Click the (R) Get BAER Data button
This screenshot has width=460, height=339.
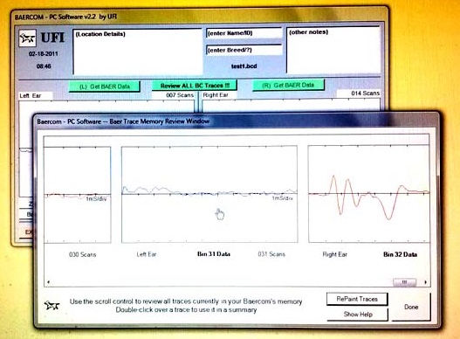(288, 86)
